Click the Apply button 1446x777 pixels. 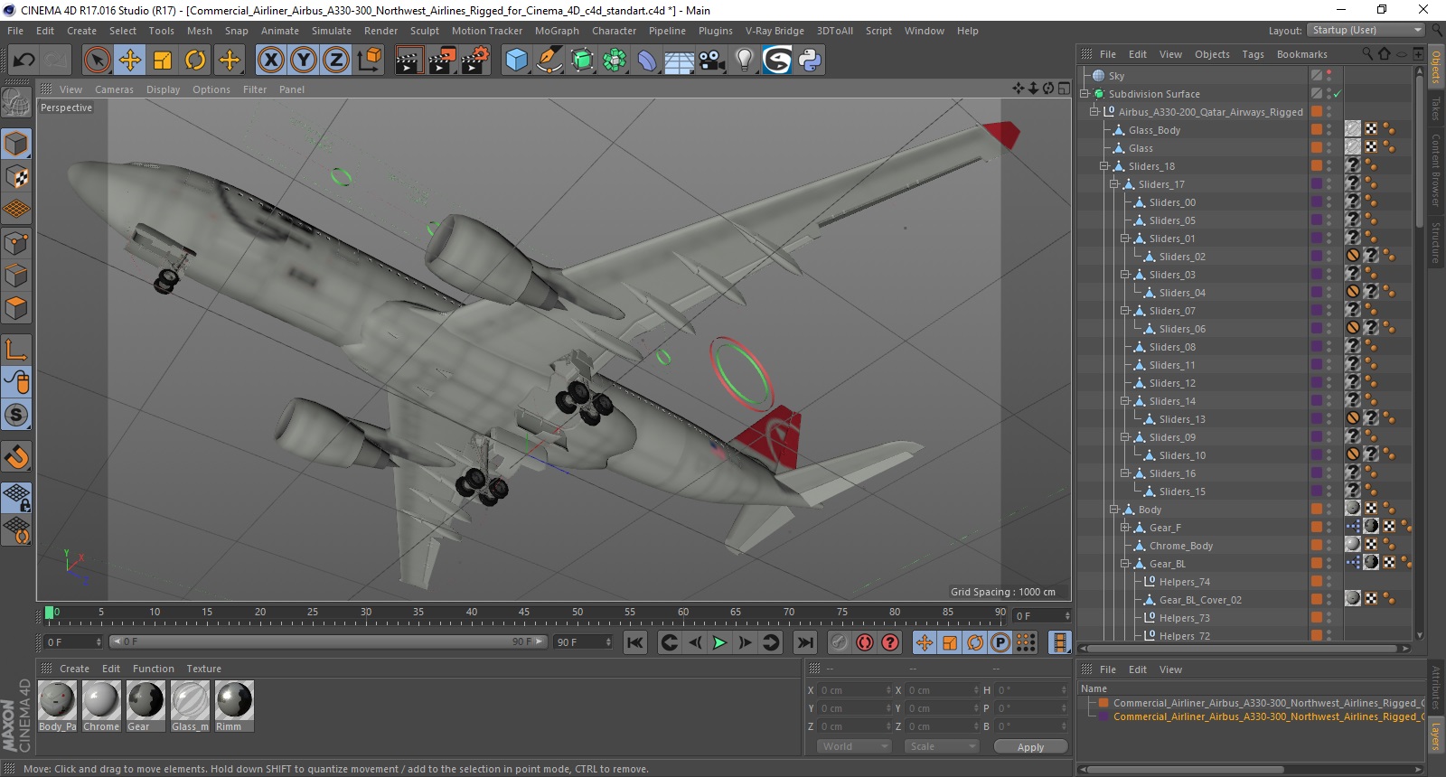tap(1030, 747)
